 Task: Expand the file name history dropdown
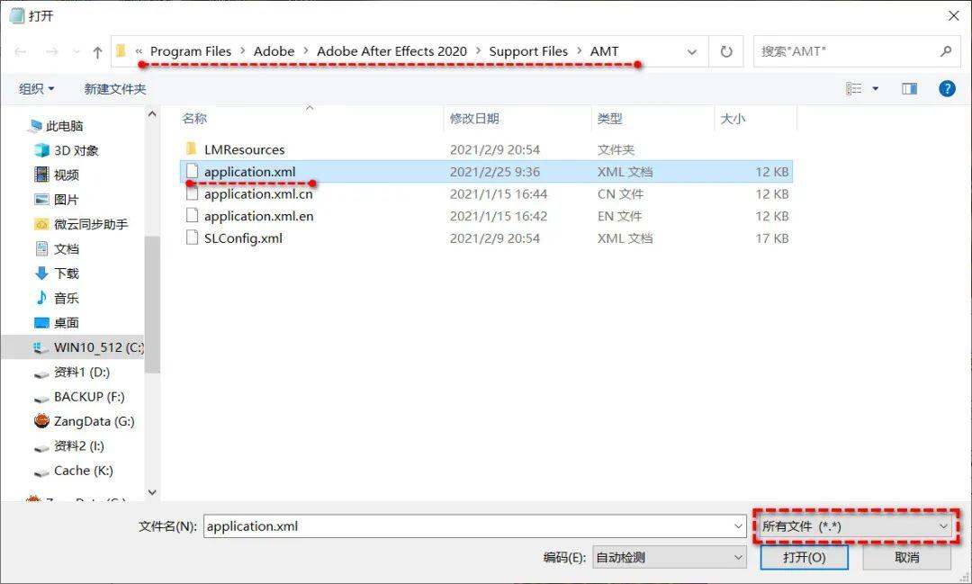click(x=738, y=526)
